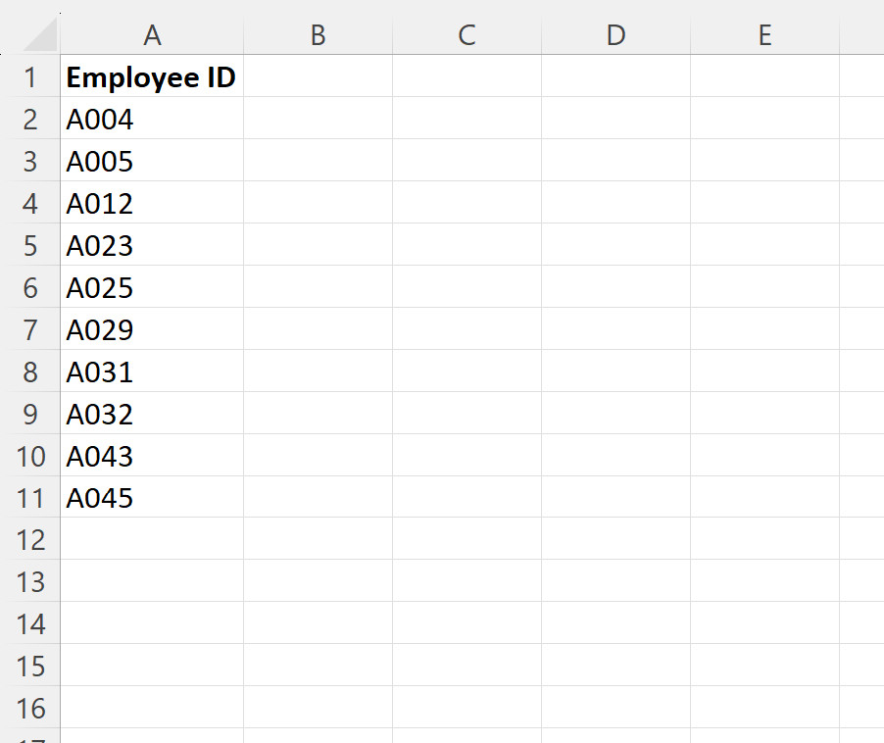Select the cell containing A029
Image resolution: width=884 pixels, height=743 pixels.
click(x=152, y=329)
